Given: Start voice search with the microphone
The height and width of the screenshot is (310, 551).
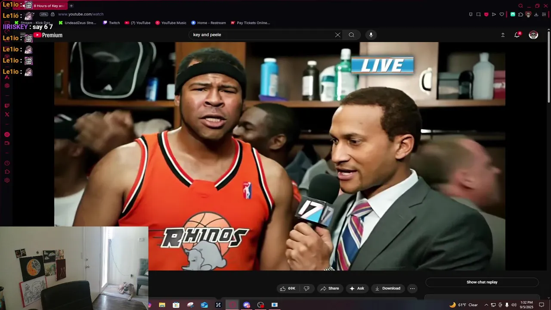Looking at the screenshot, I should pyautogui.click(x=371, y=35).
